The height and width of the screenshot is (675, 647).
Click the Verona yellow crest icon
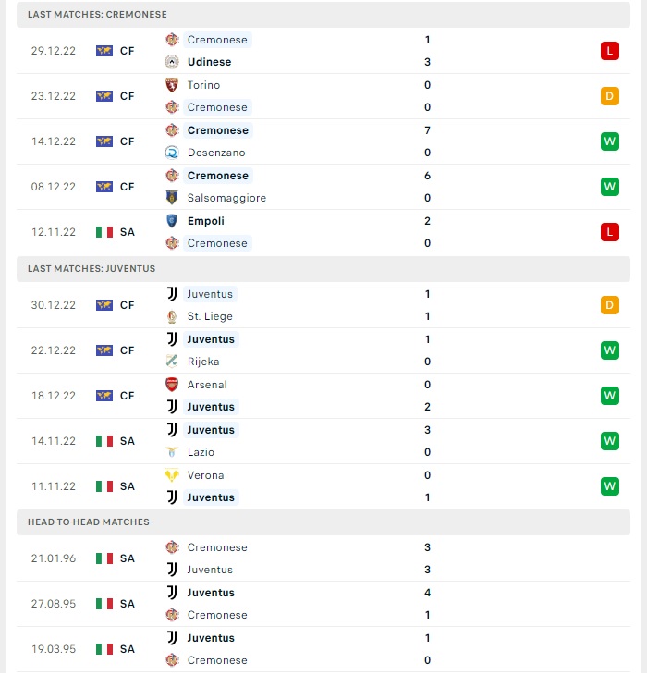tap(172, 475)
